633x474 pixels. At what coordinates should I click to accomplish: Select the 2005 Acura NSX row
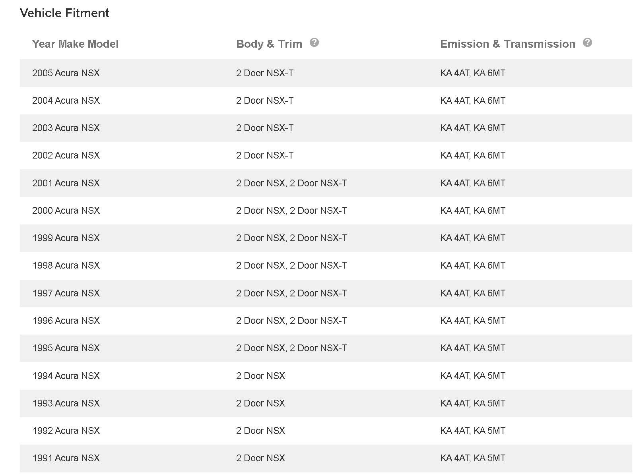coord(326,73)
